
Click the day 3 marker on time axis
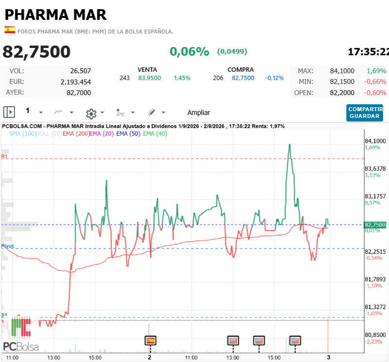point(329,358)
